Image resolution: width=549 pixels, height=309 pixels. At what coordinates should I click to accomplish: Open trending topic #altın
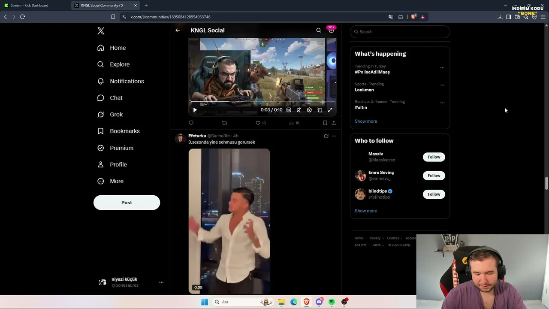pos(361,108)
